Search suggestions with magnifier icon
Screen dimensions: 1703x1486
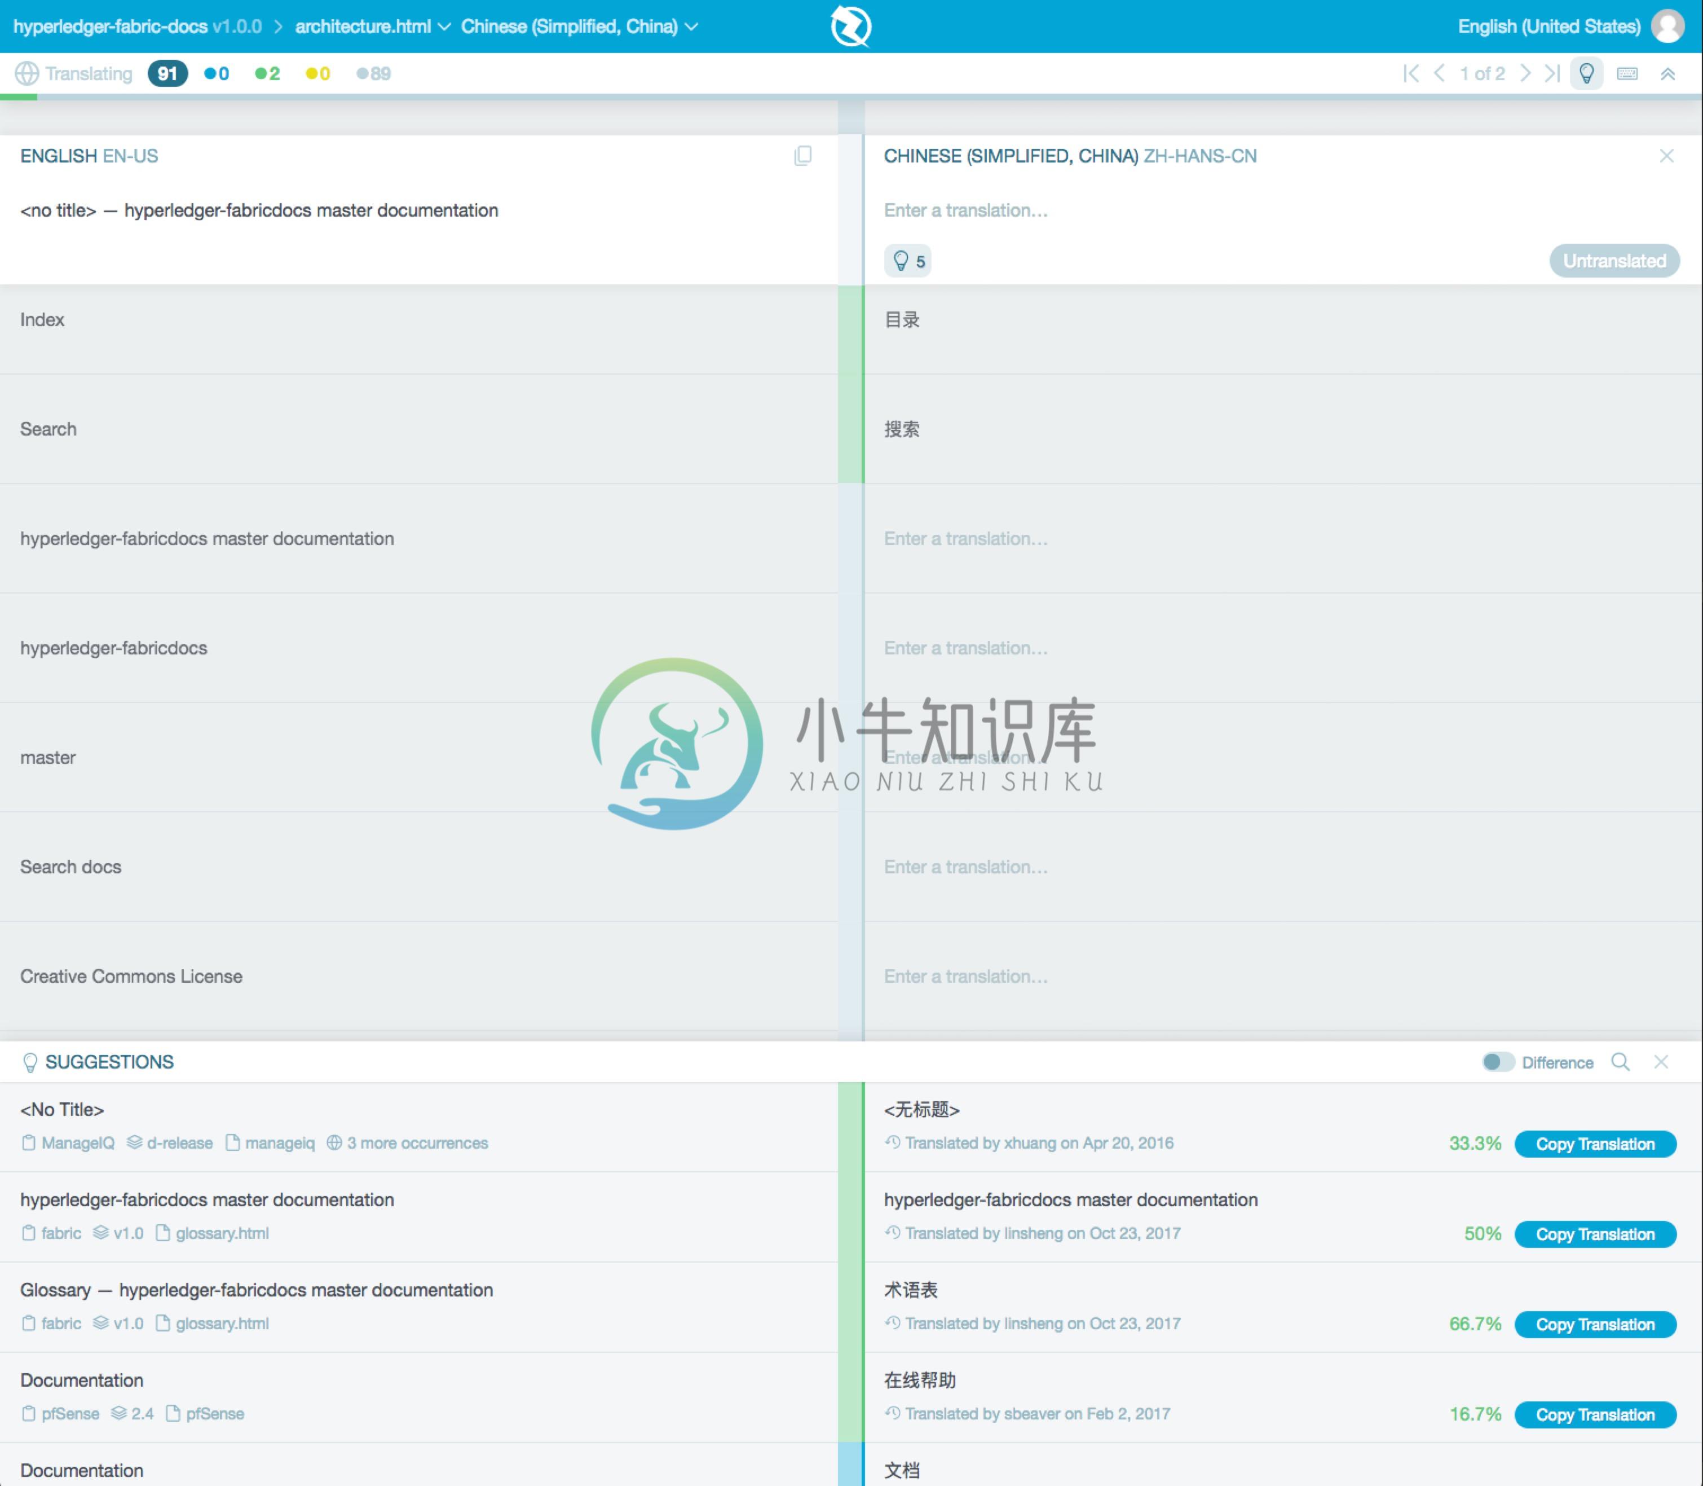tap(1620, 1062)
